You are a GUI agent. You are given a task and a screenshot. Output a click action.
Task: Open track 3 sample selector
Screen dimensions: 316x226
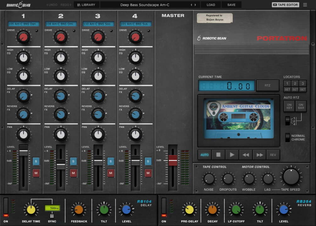pyautogui.click(x=98, y=24)
